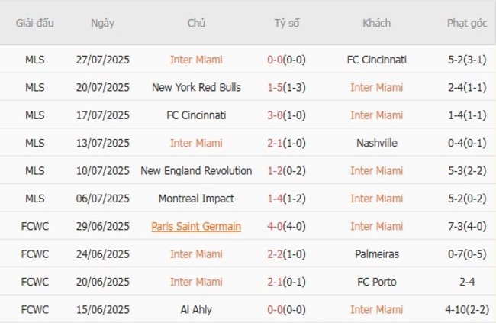Click the 1-4 score of the Montreal Impact match
Screen dimensions: 496x323
pyautogui.click(x=275, y=199)
